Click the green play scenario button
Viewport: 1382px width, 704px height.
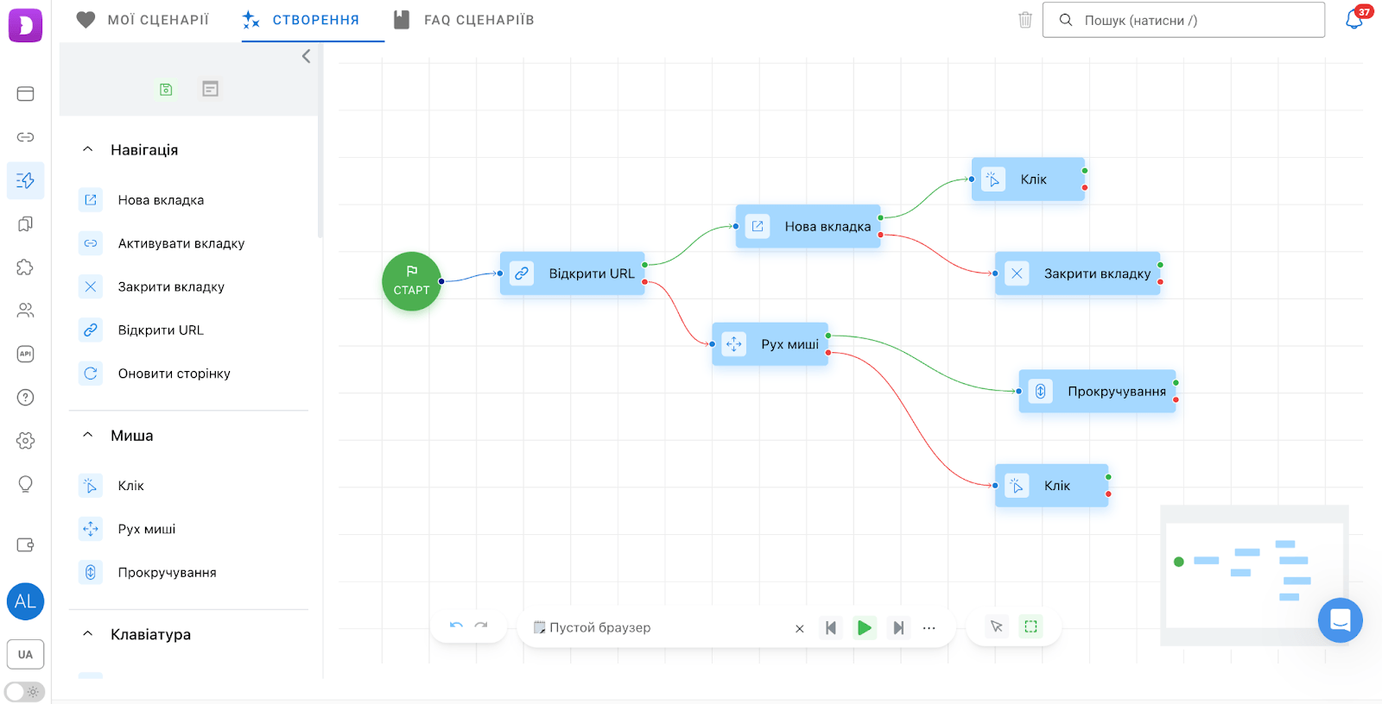pyautogui.click(x=864, y=628)
